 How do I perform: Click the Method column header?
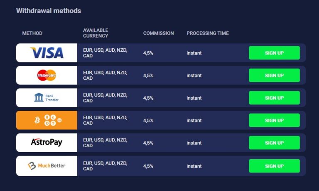click(32, 33)
